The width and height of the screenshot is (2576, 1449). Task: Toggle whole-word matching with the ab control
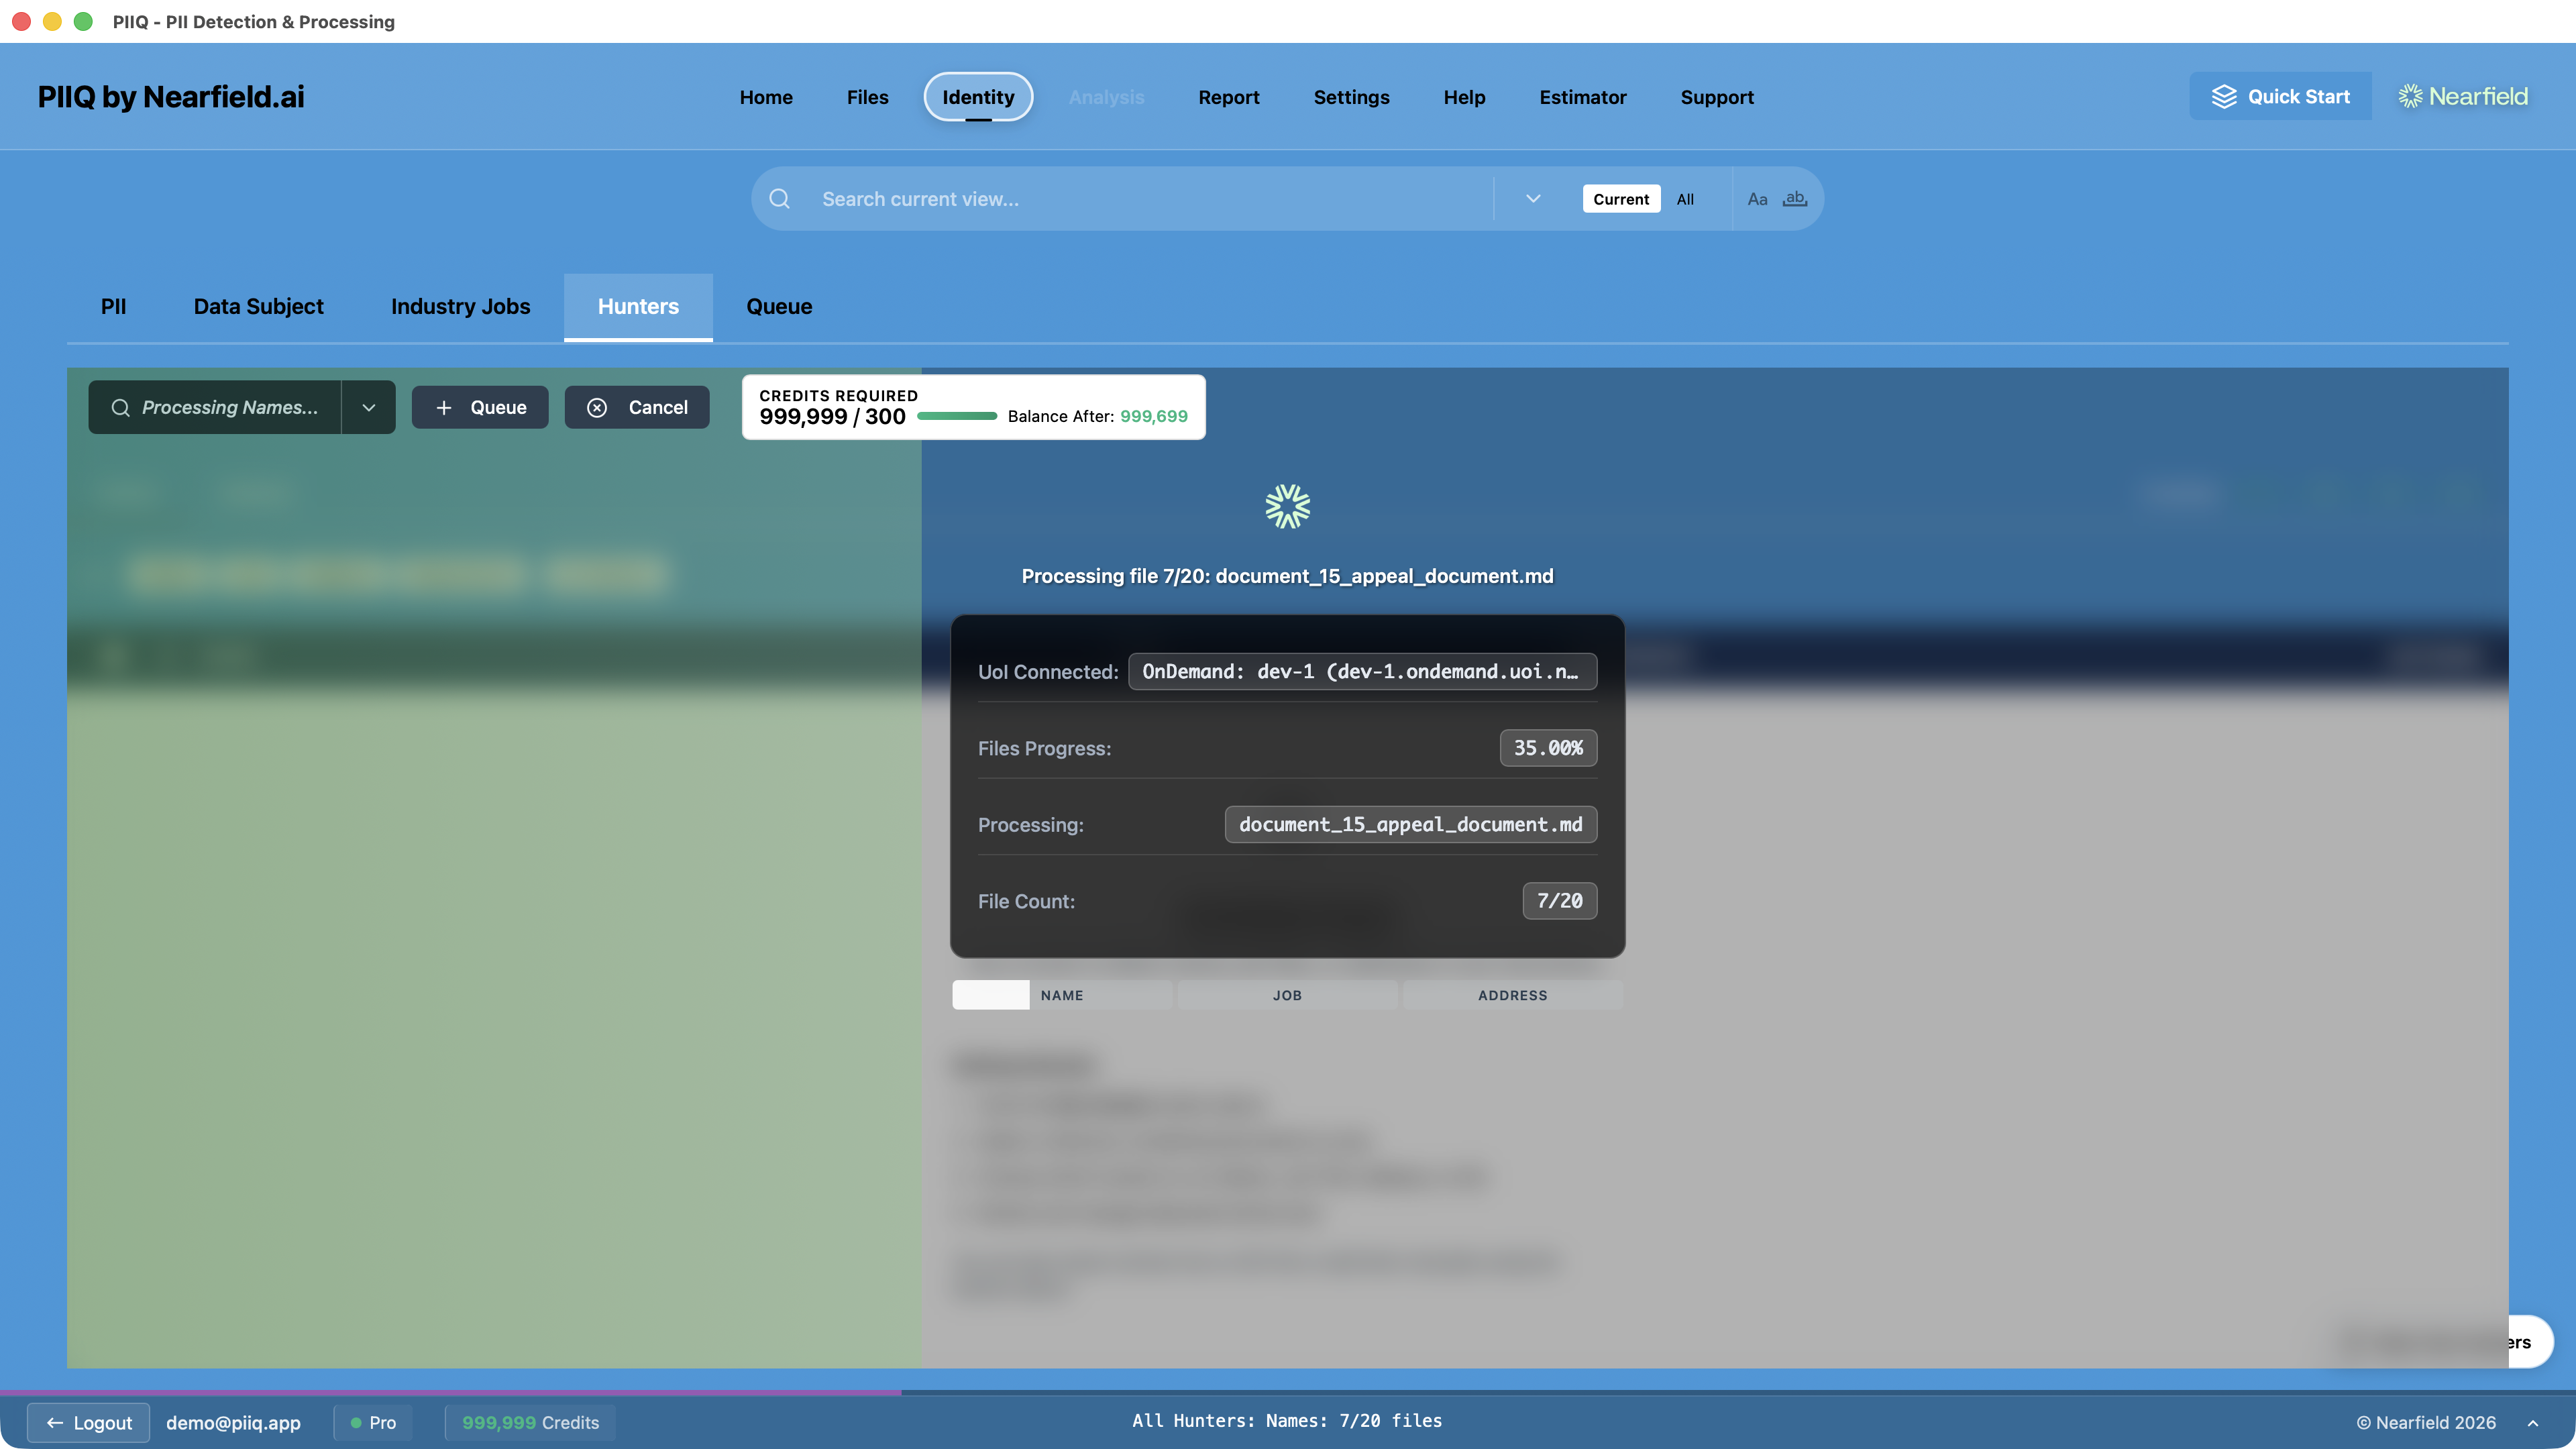[1795, 199]
